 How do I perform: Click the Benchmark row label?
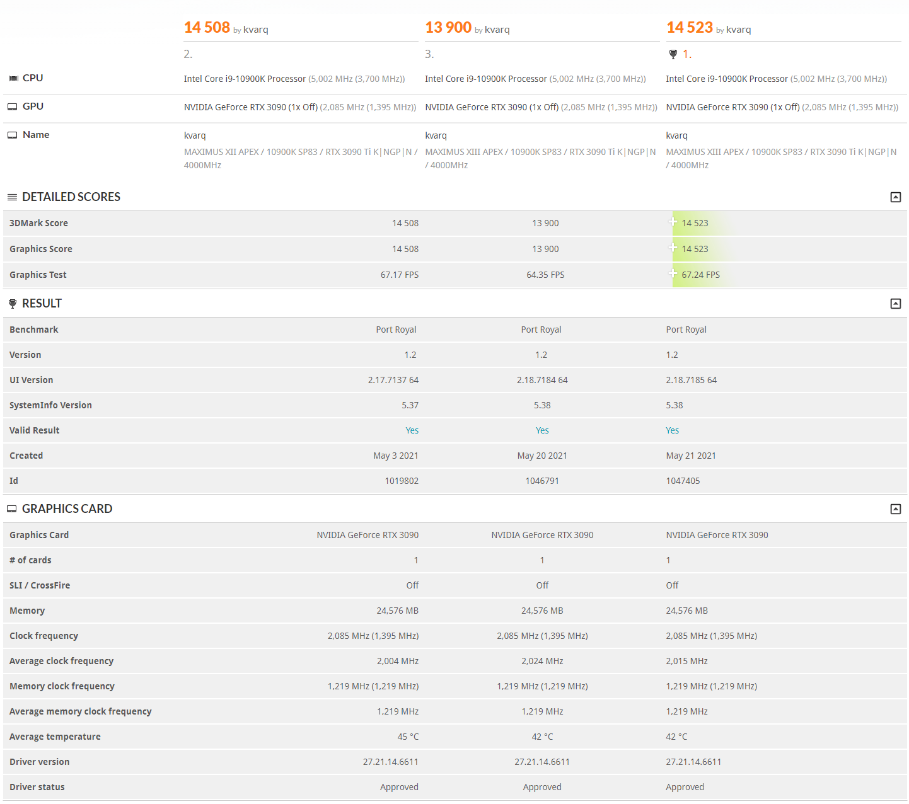(34, 330)
